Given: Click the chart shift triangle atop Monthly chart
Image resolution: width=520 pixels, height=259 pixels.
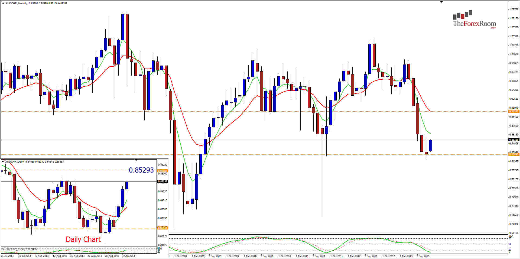Looking at the screenshot, I should pyautogui.click(x=441, y=2).
